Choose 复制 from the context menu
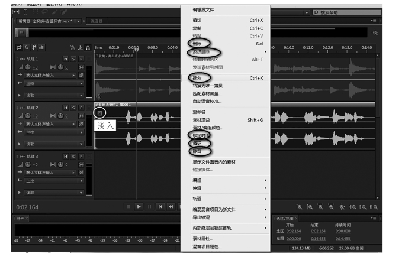405x257 pixels. pyautogui.click(x=225, y=28)
